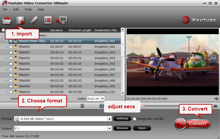This screenshot has width=220, height=139.
Task: Click the Open output folder button
Action: tap(142, 128)
